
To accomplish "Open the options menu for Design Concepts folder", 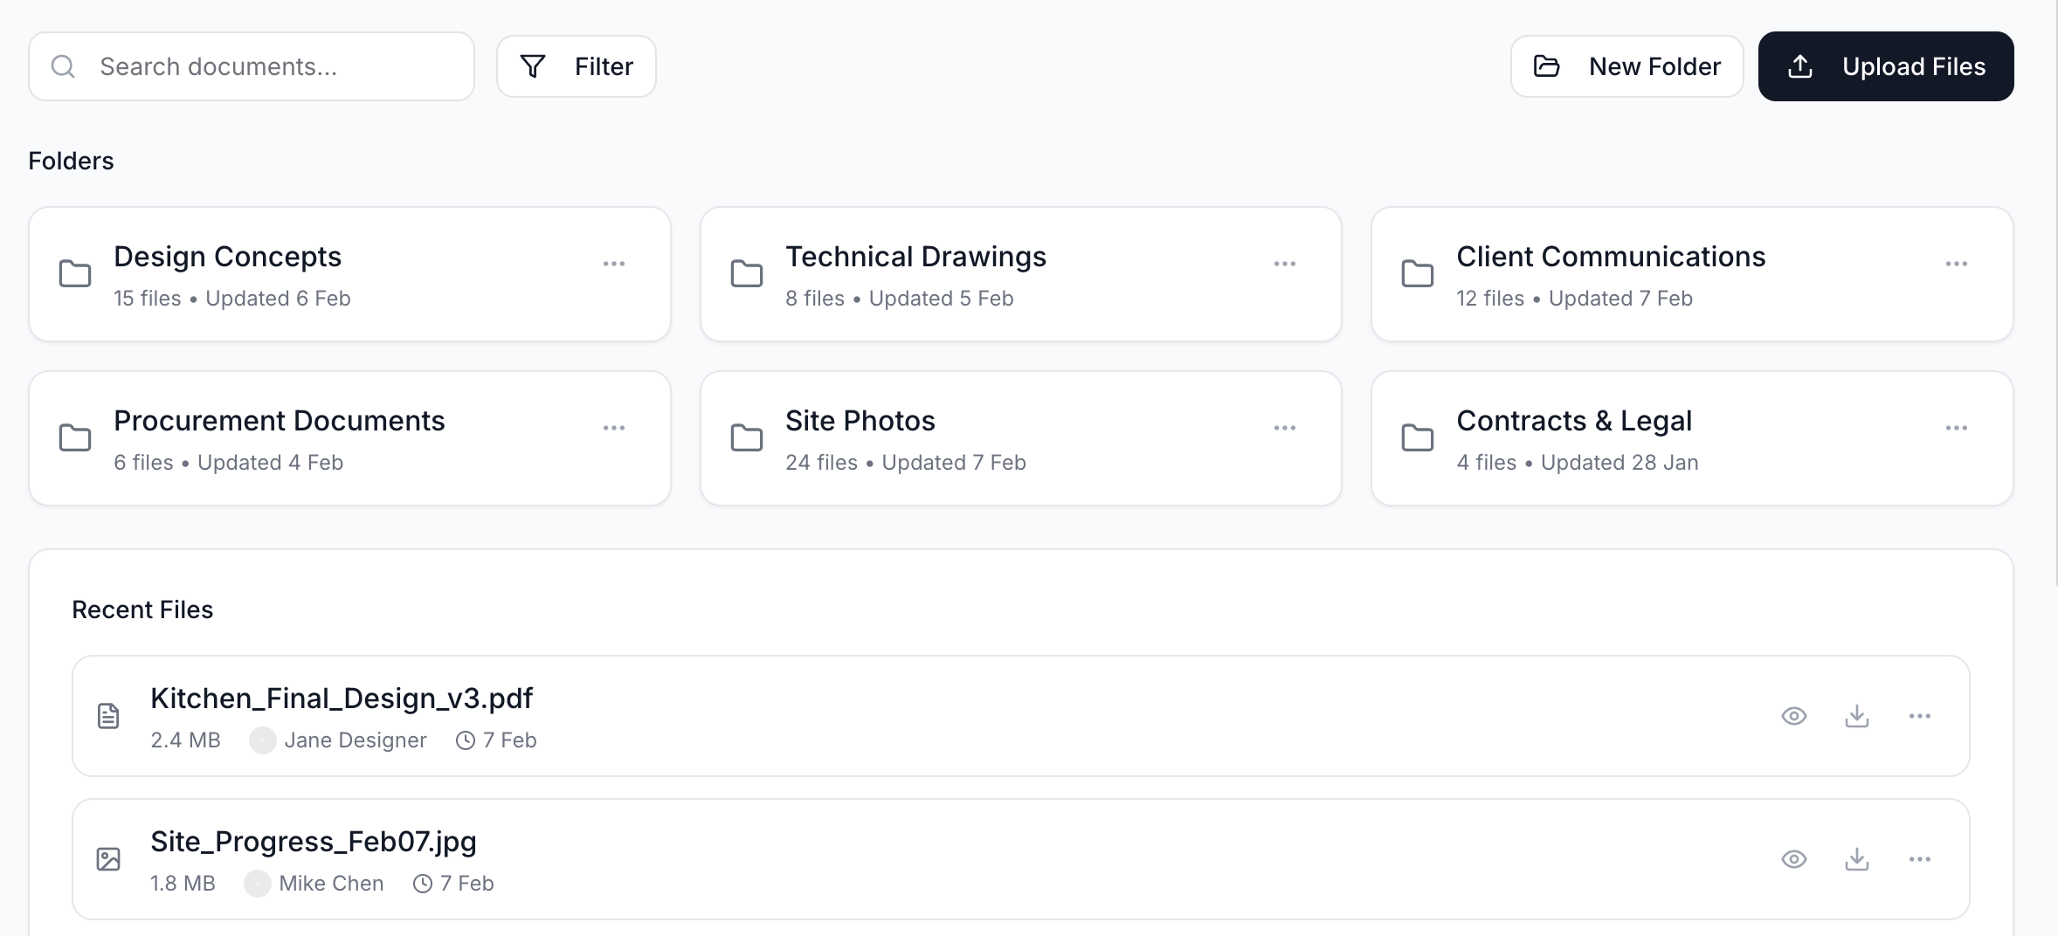I will pyautogui.click(x=615, y=263).
